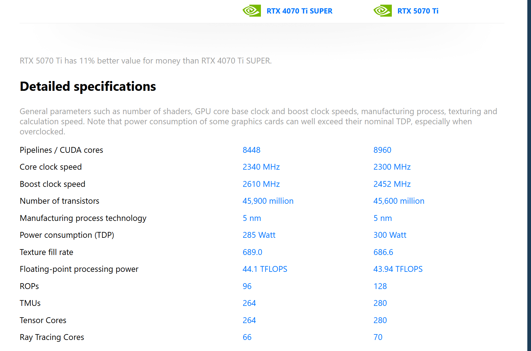Click the 689.0 texture fill rate value
Screen dimensions: 531x351
tap(252, 252)
